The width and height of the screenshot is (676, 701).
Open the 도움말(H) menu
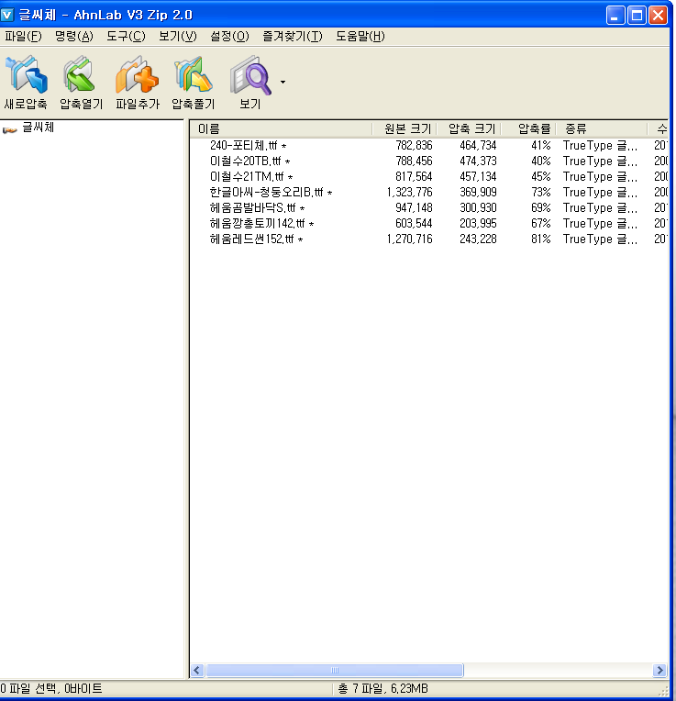(x=360, y=36)
